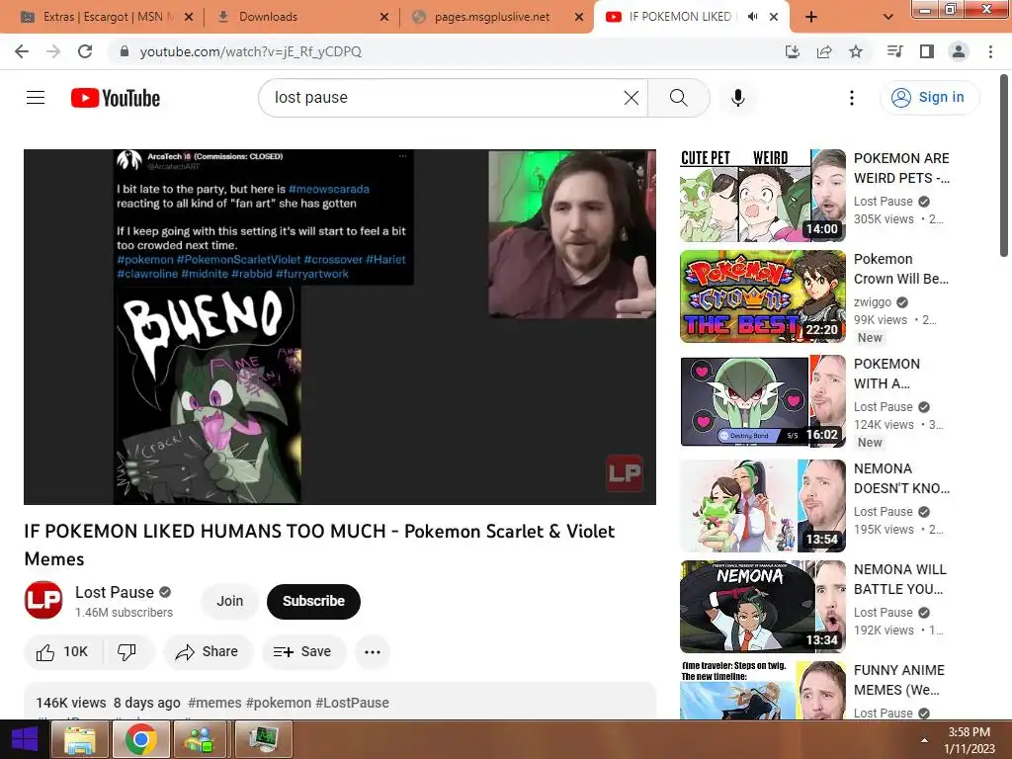Click the install app icon in address bar
This screenshot has height=759, width=1012.
point(793,51)
